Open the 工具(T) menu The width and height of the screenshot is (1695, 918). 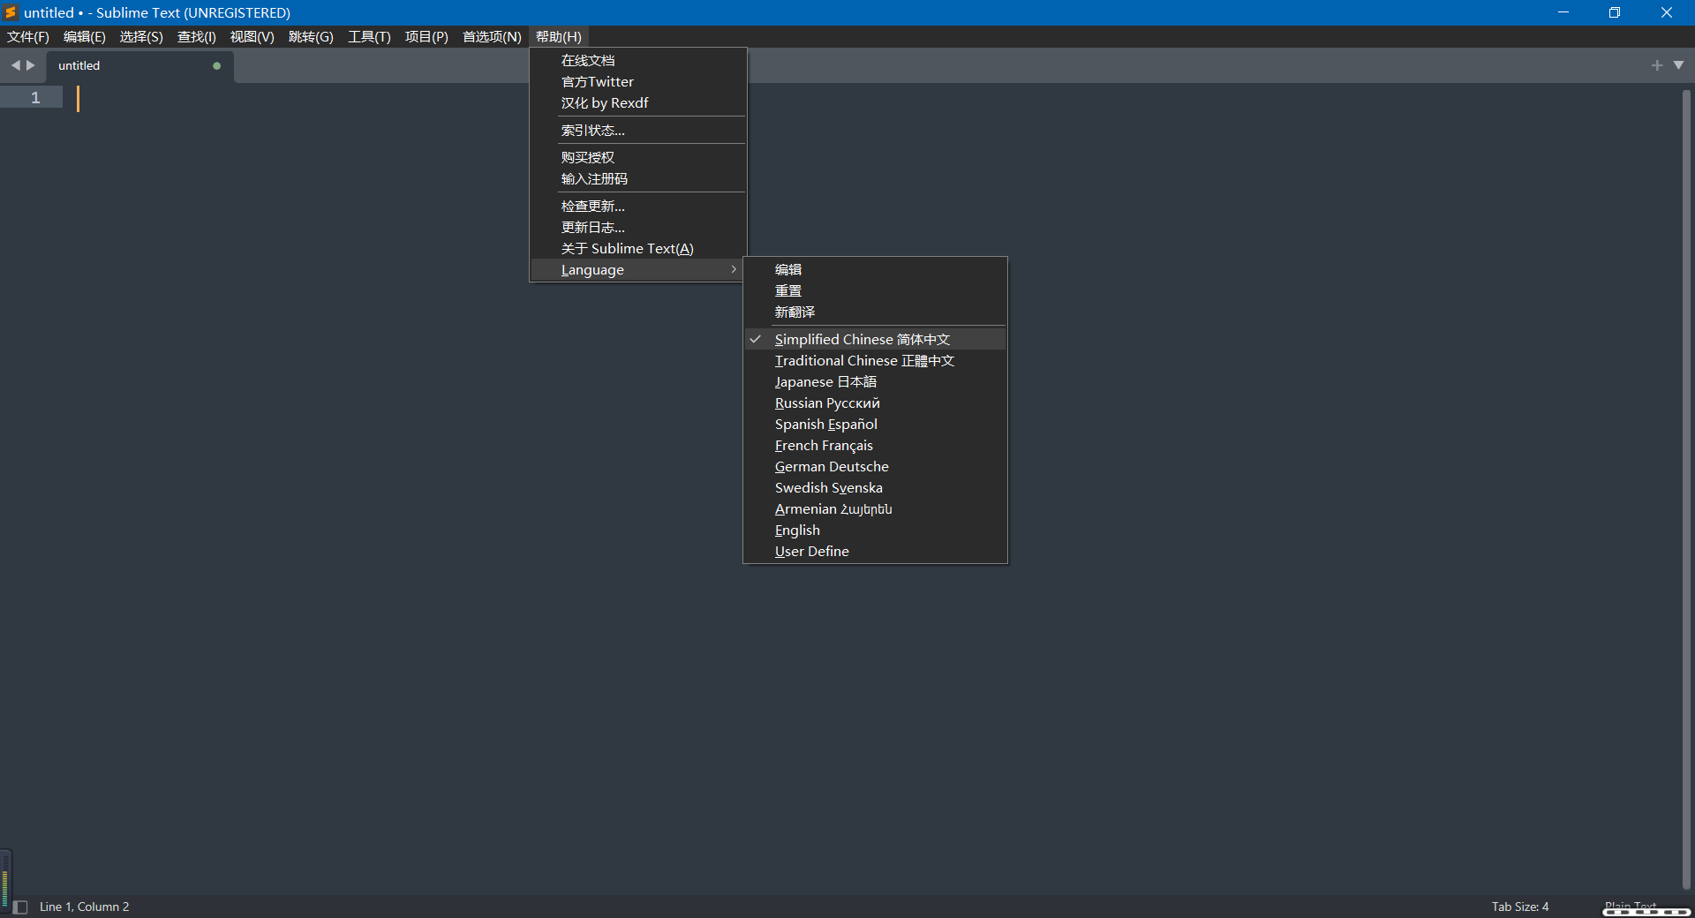tap(369, 37)
